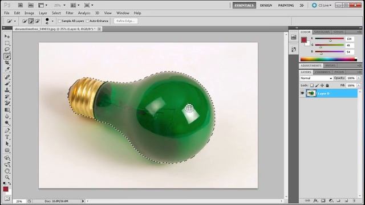Select the Gradient tool

coord(7,110)
